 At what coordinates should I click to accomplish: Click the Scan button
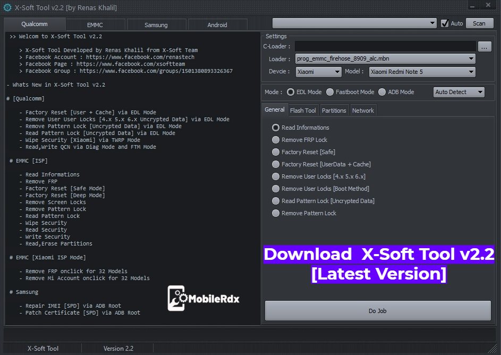click(479, 23)
